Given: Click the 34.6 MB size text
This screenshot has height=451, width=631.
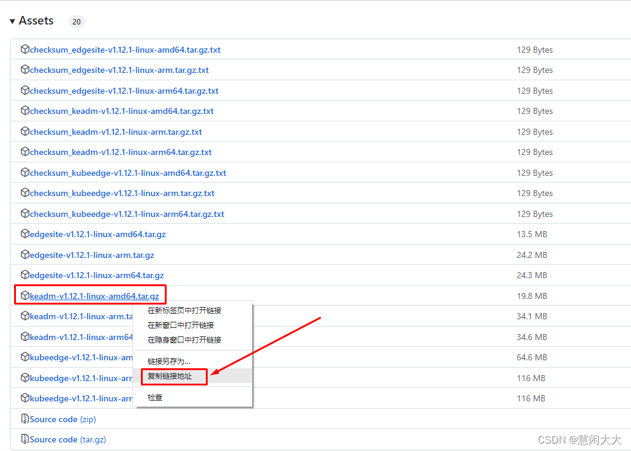Looking at the screenshot, I should 532,337.
